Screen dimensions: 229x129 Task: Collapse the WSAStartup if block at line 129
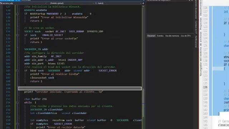[x=17, y=14]
